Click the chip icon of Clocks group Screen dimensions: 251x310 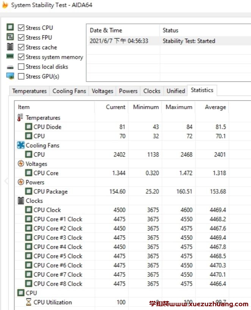(21, 200)
